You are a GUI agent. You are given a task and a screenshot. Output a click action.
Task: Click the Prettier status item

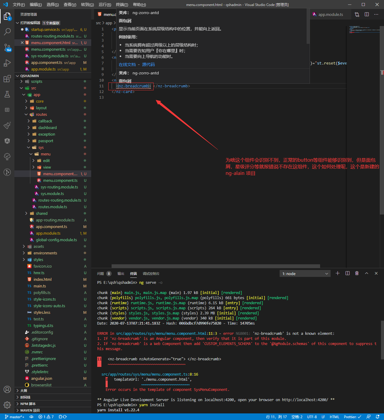coord(352,417)
